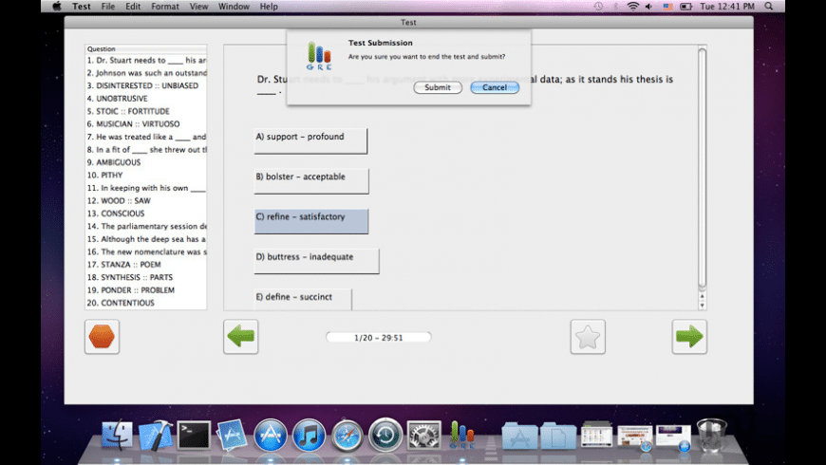This screenshot has height=465, width=826.
Task: Click the orange stop test hexagon button
Action: click(102, 337)
